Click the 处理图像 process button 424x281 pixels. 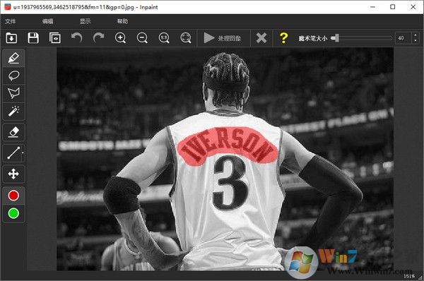tap(223, 38)
